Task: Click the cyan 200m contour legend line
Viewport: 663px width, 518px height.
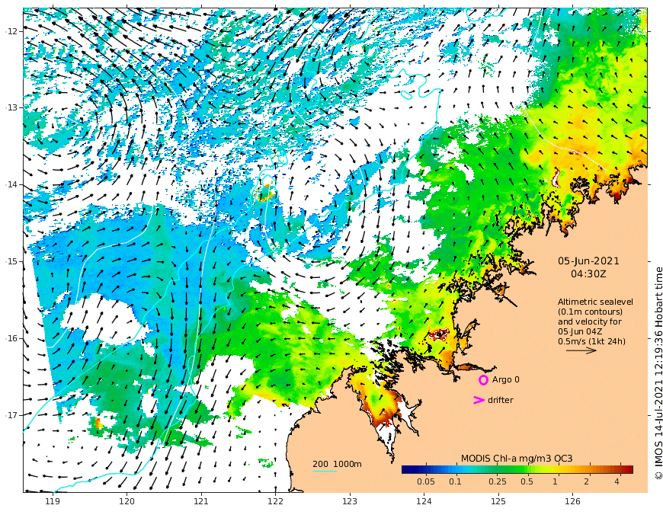Action: pos(325,471)
